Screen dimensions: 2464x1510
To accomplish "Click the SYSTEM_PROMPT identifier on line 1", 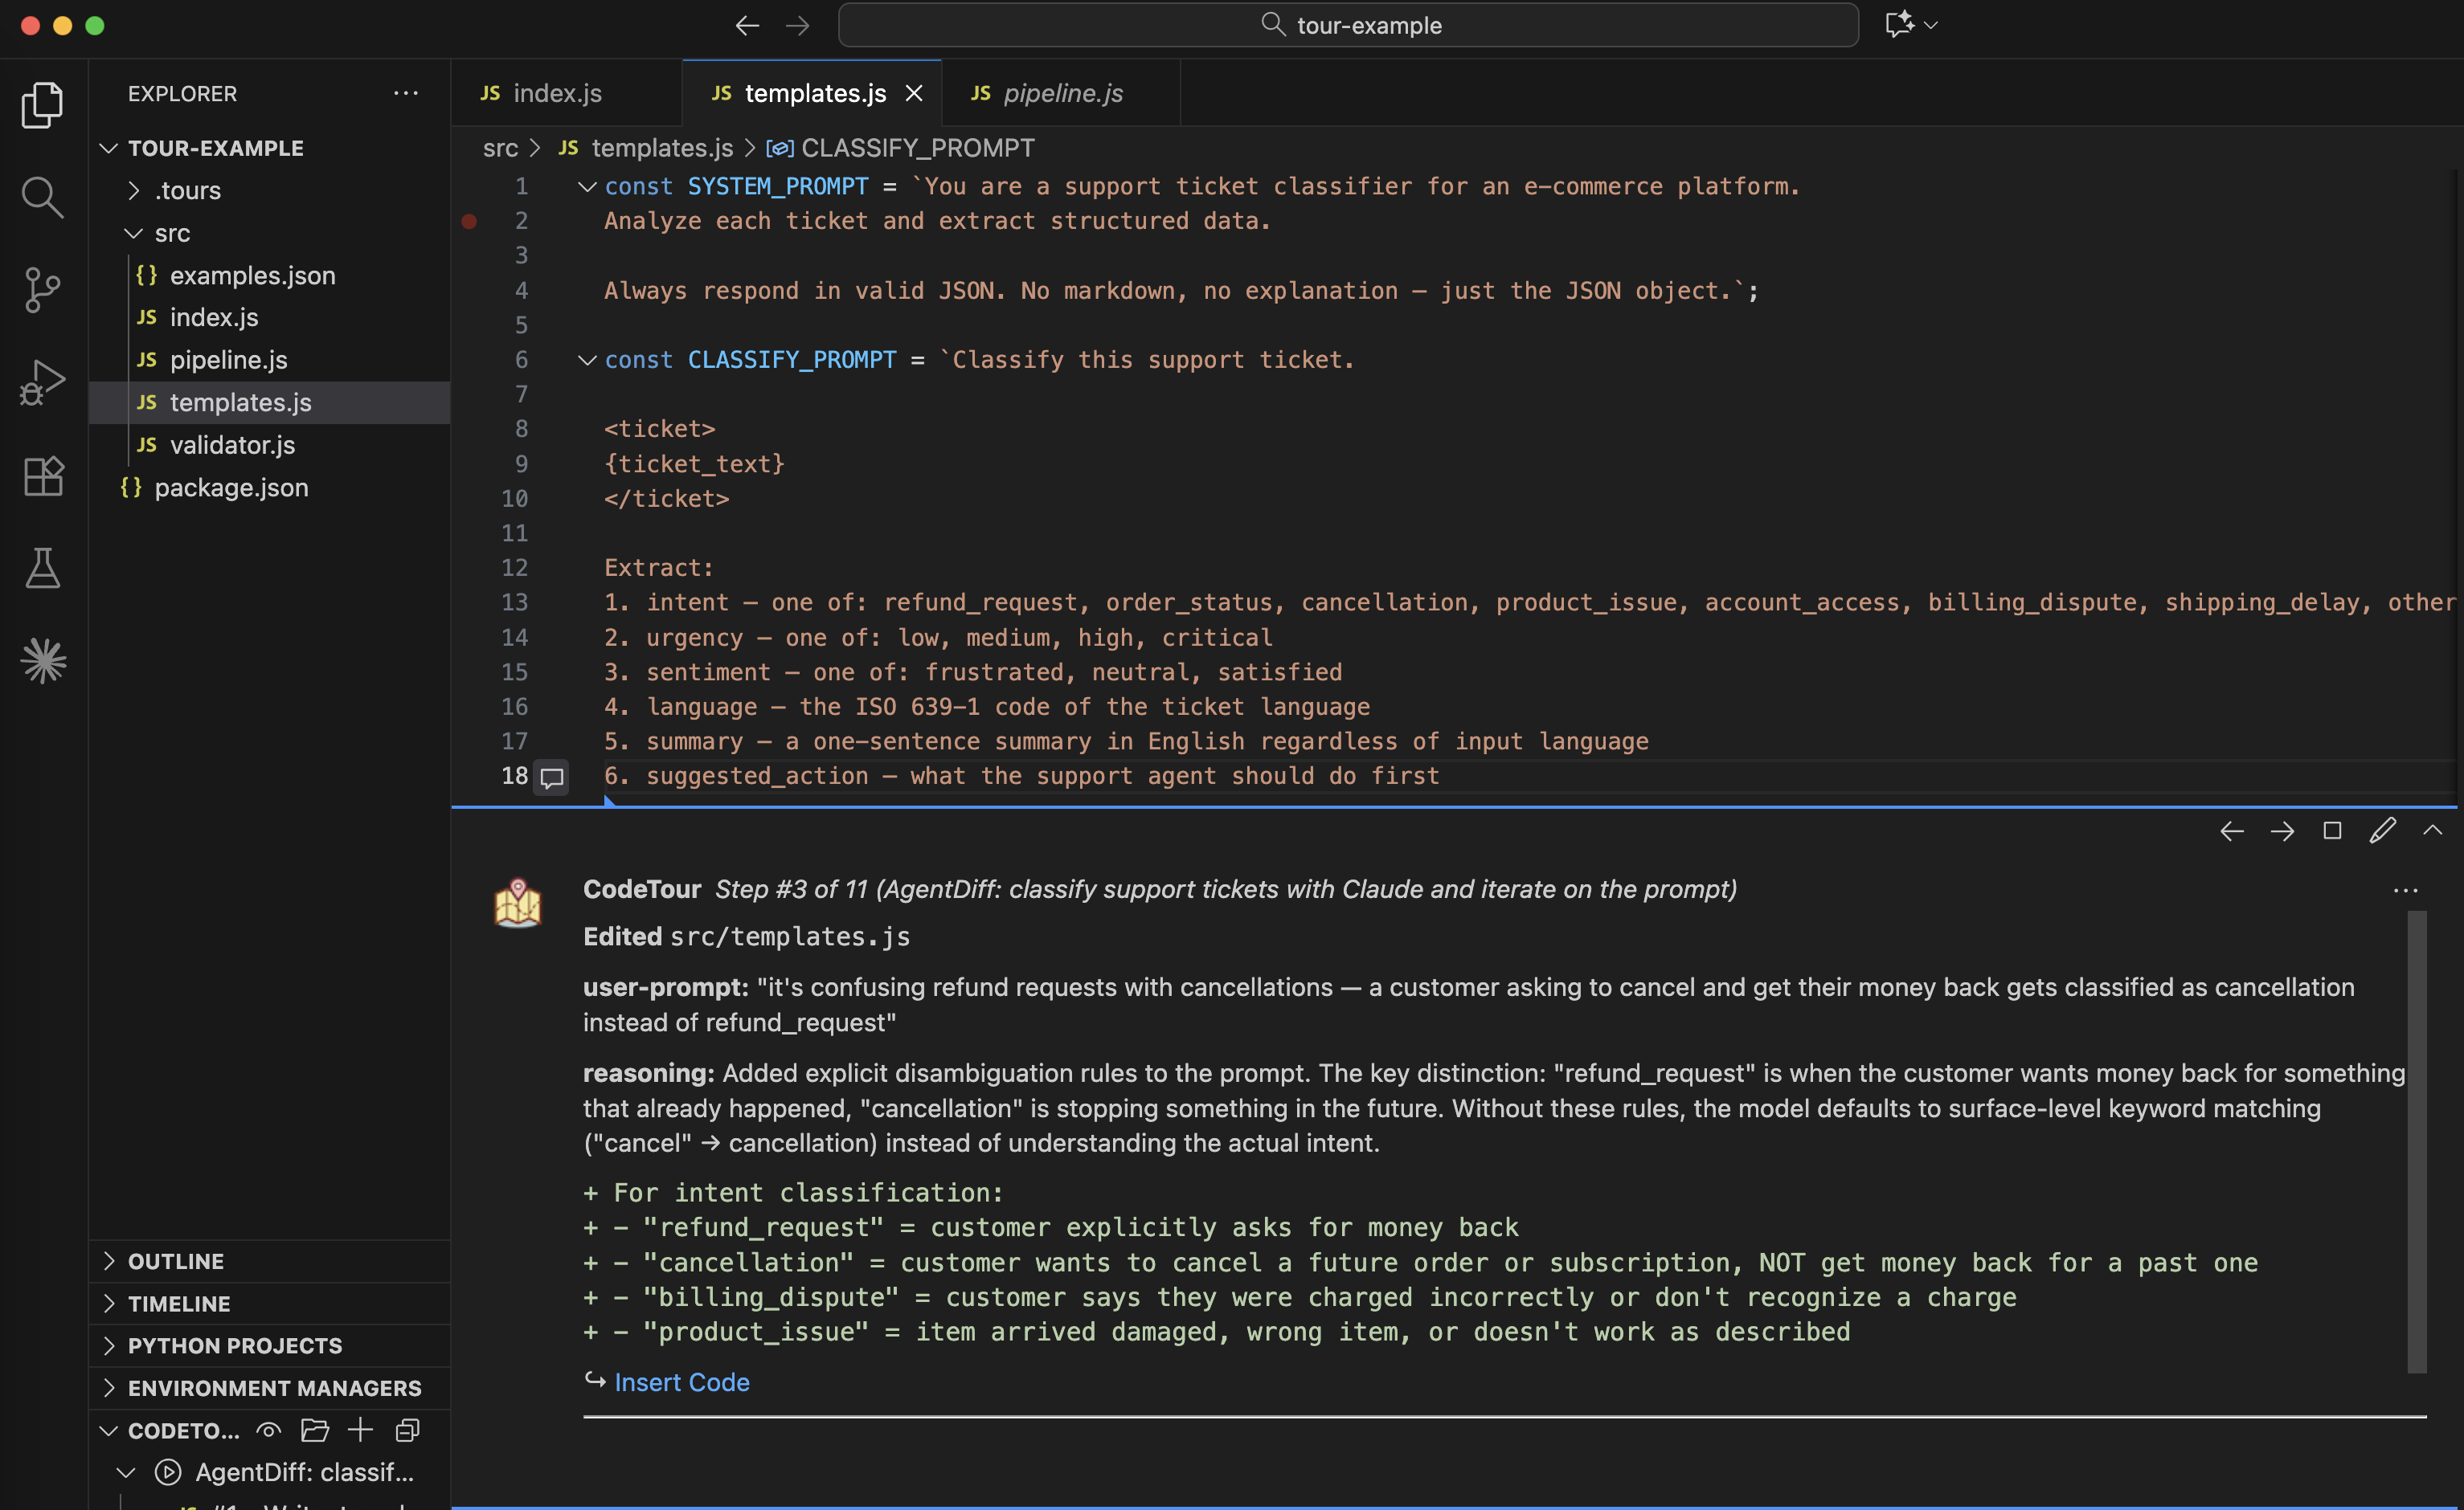I will 777,187.
